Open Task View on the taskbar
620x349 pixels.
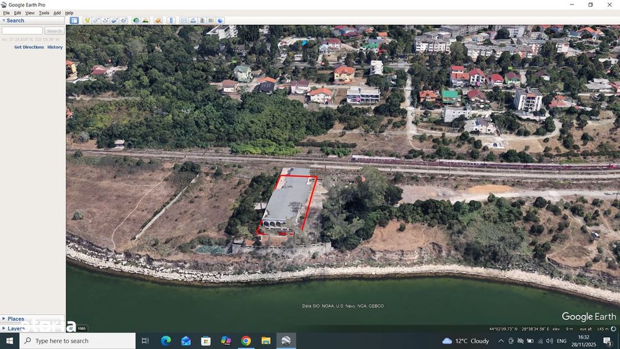145,341
